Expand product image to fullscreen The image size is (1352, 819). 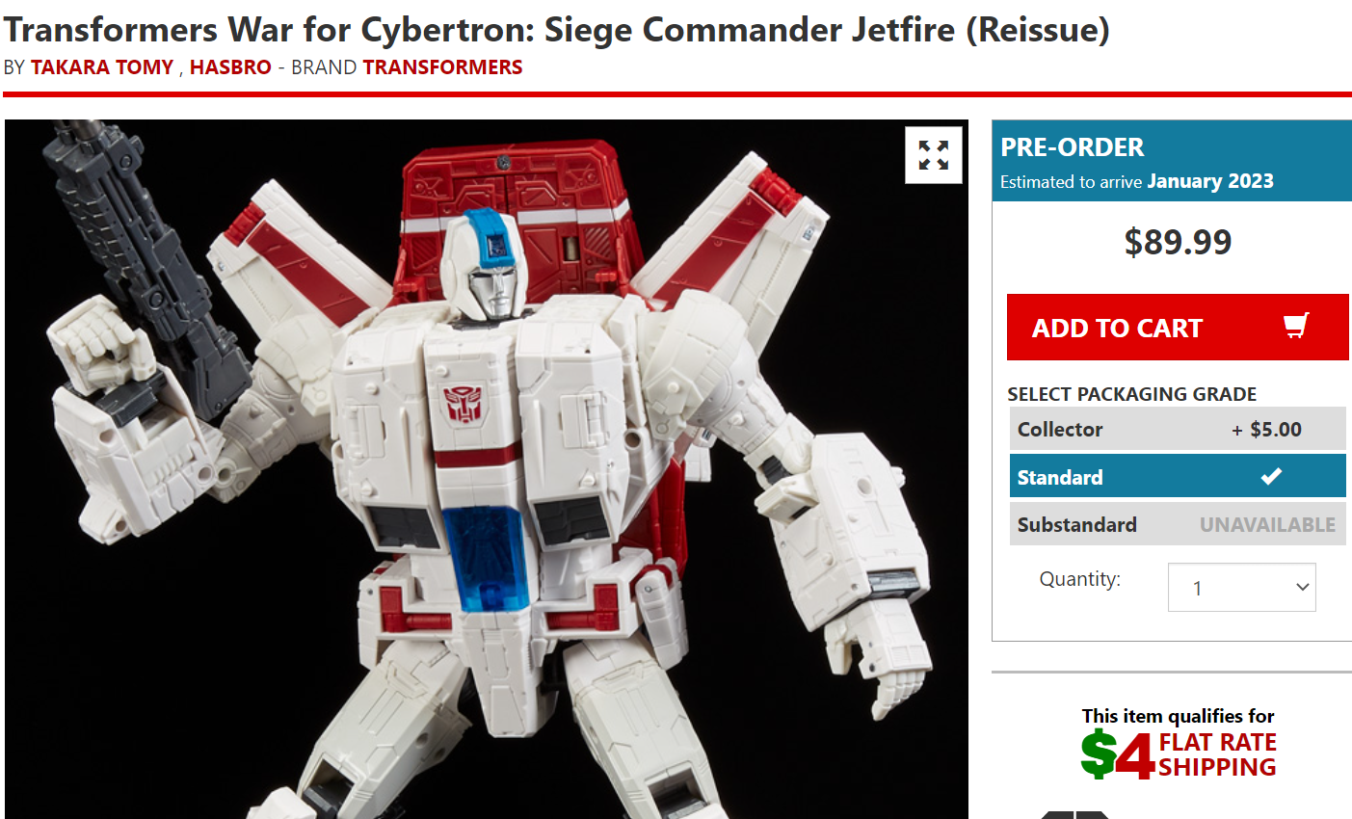tap(934, 155)
